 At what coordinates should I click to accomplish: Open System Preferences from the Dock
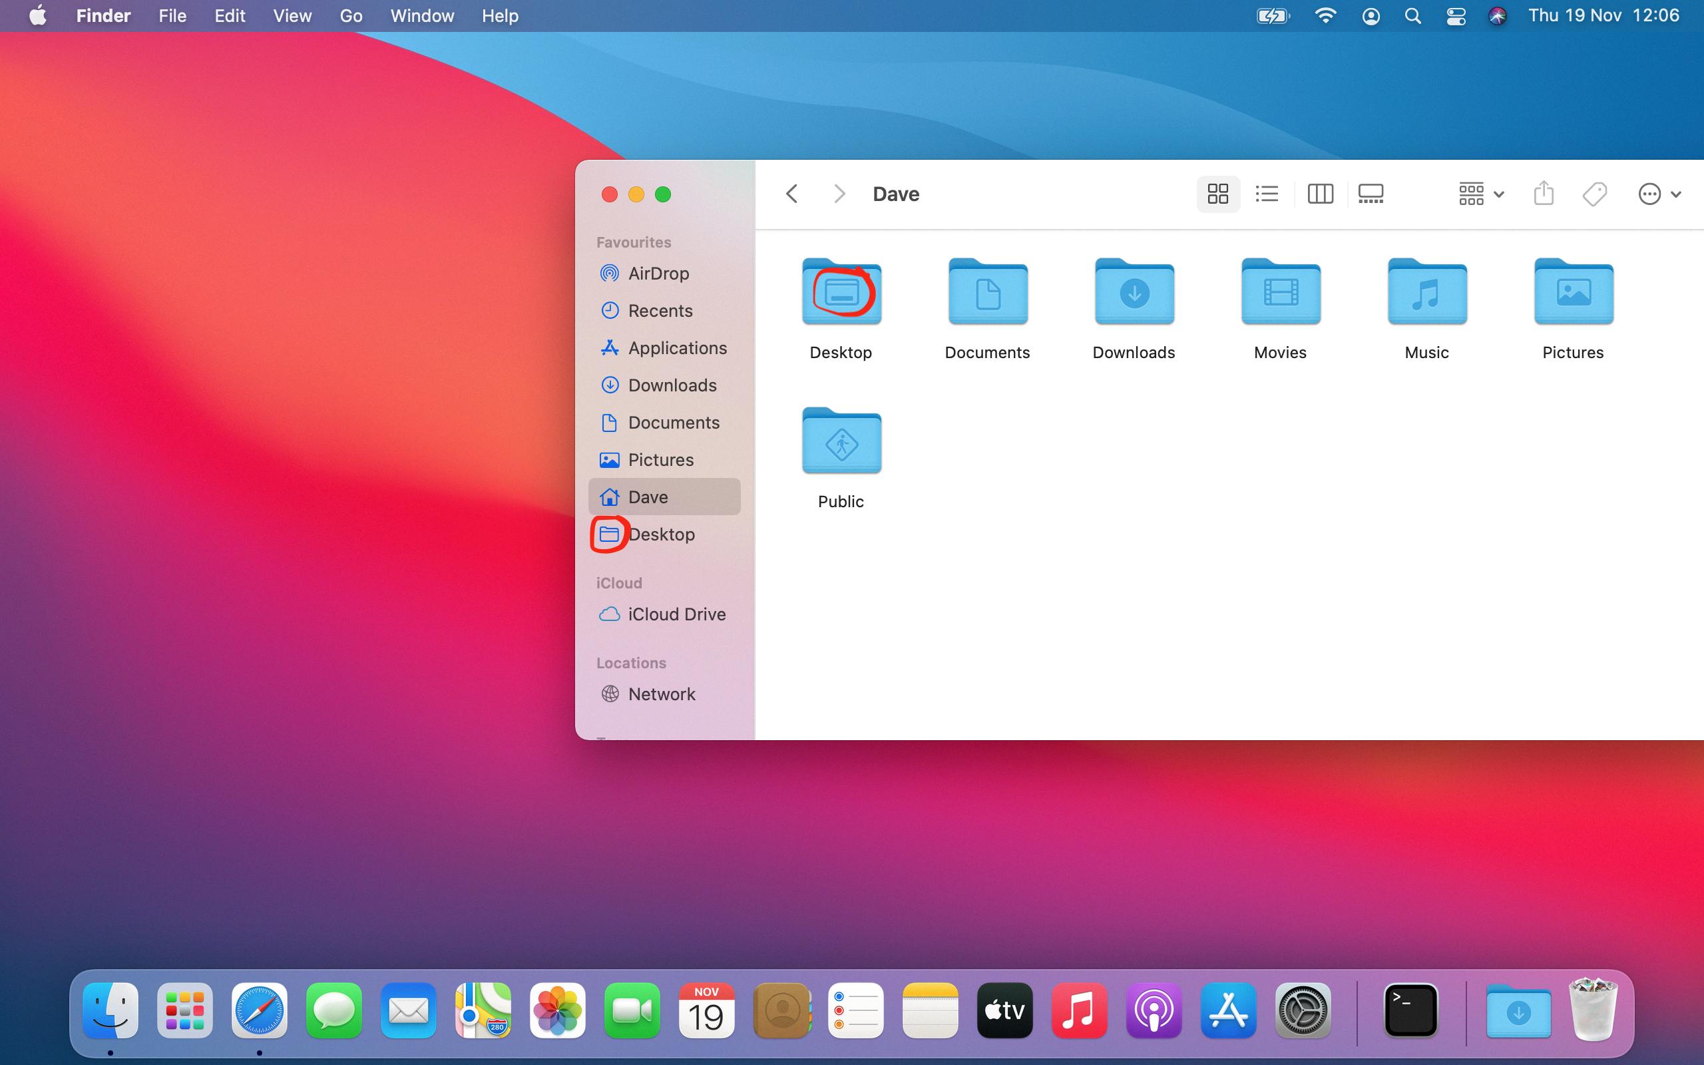[x=1303, y=1011]
